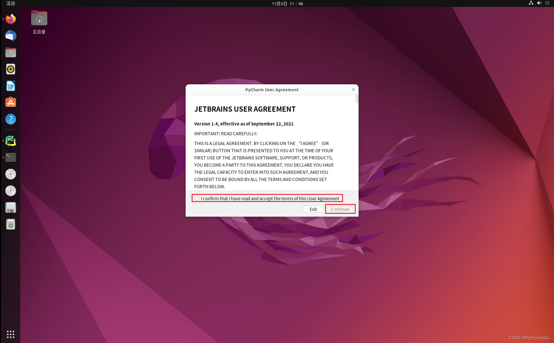The image size is (554, 343).
Task: Click the Continue button
Action: [340, 209]
